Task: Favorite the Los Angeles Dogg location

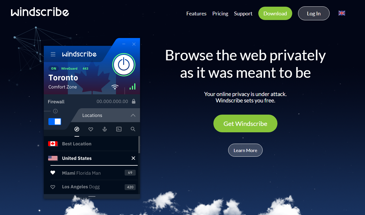Action: point(53,187)
